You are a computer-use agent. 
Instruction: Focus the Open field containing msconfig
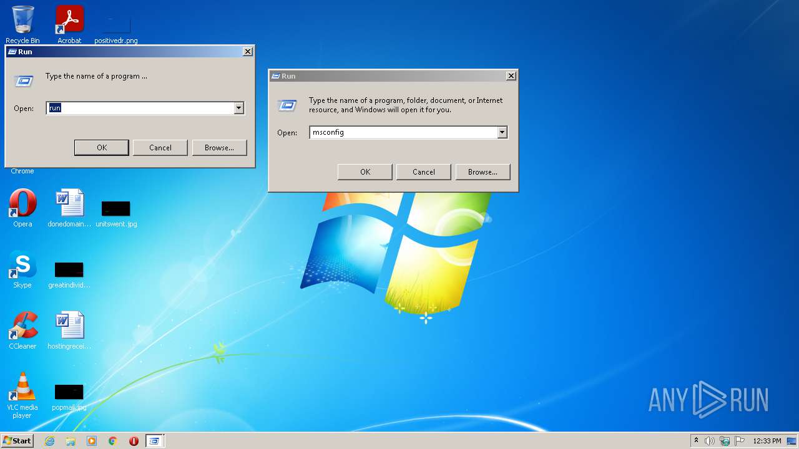click(x=403, y=132)
